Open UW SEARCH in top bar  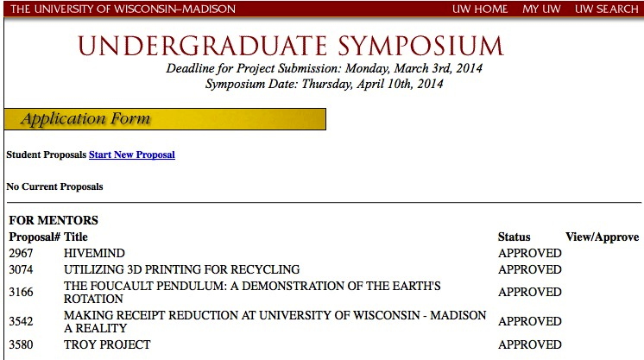point(606,9)
